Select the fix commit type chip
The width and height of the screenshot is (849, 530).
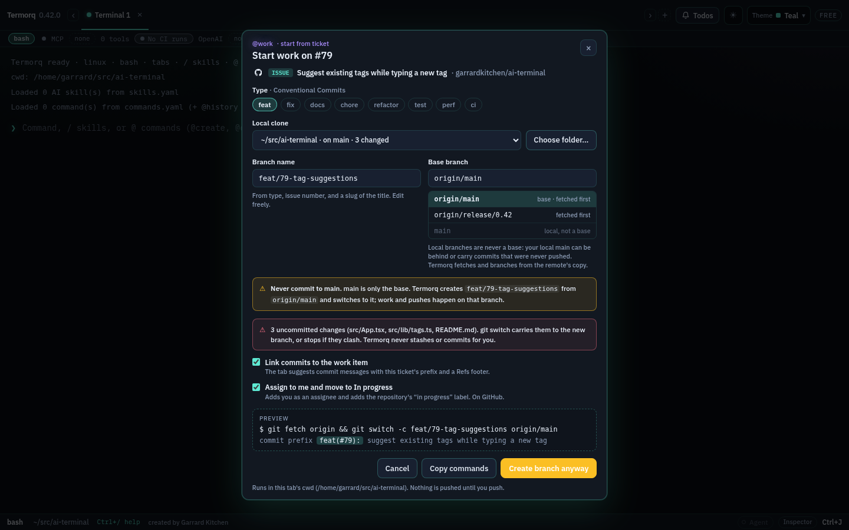(291, 105)
